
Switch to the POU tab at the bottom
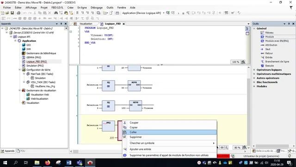pos(21,151)
